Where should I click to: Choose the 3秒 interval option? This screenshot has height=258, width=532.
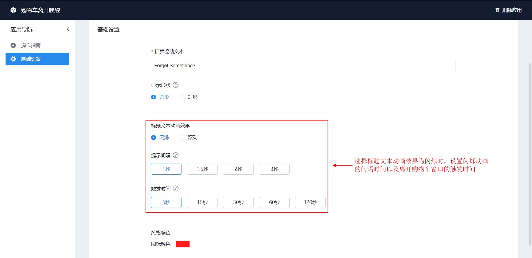pyautogui.click(x=274, y=169)
